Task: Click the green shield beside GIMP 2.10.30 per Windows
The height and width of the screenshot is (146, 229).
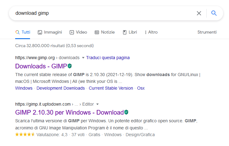Action: click(x=126, y=112)
